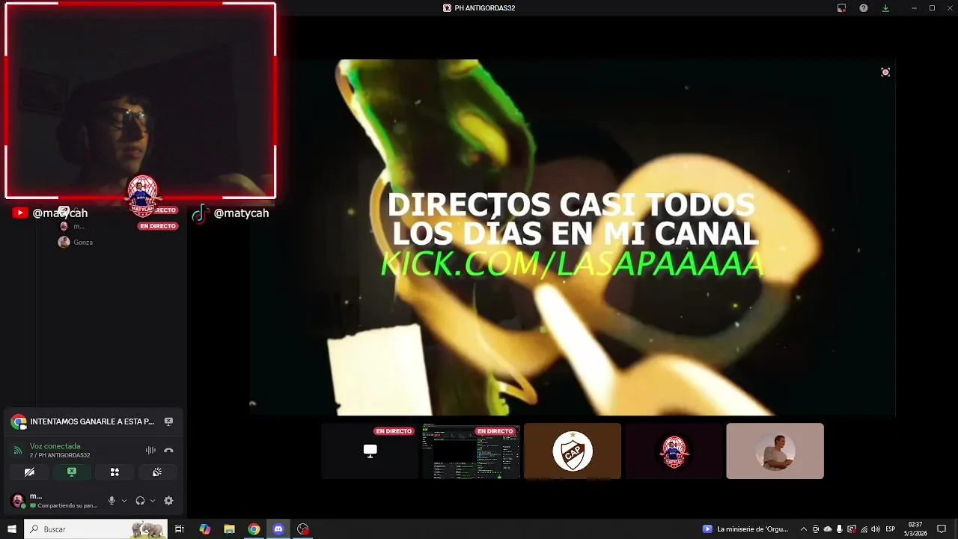This screenshot has width=958, height=539.
Task: Focus the 'Buscar' taskbar search box
Action: click(95, 529)
